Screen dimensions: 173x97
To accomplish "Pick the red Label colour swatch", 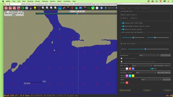I will [x=127, y=83].
